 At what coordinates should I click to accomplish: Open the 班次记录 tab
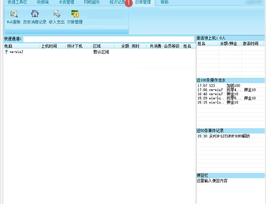click(x=117, y=2)
